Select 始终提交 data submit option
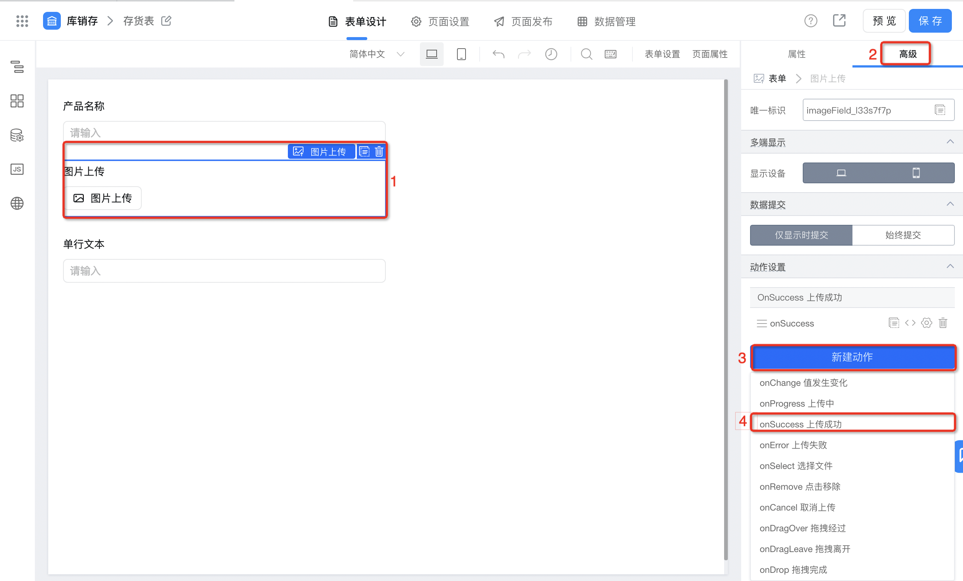 click(903, 235)
